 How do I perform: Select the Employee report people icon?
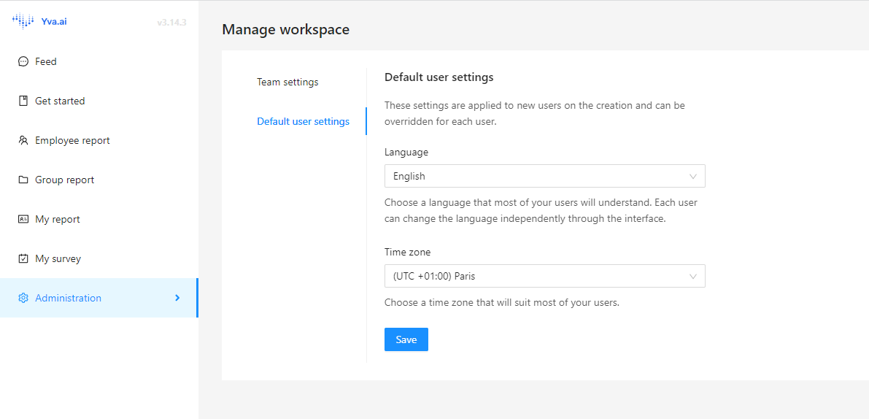pos(23,140)
